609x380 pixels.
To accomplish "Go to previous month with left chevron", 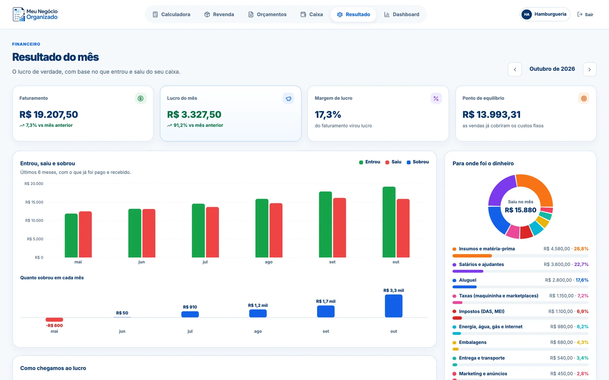I will (x=515, y=70).
